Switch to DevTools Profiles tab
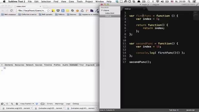Screen dimensions: 199x112 pyautogui.click(x=57, y=65)
